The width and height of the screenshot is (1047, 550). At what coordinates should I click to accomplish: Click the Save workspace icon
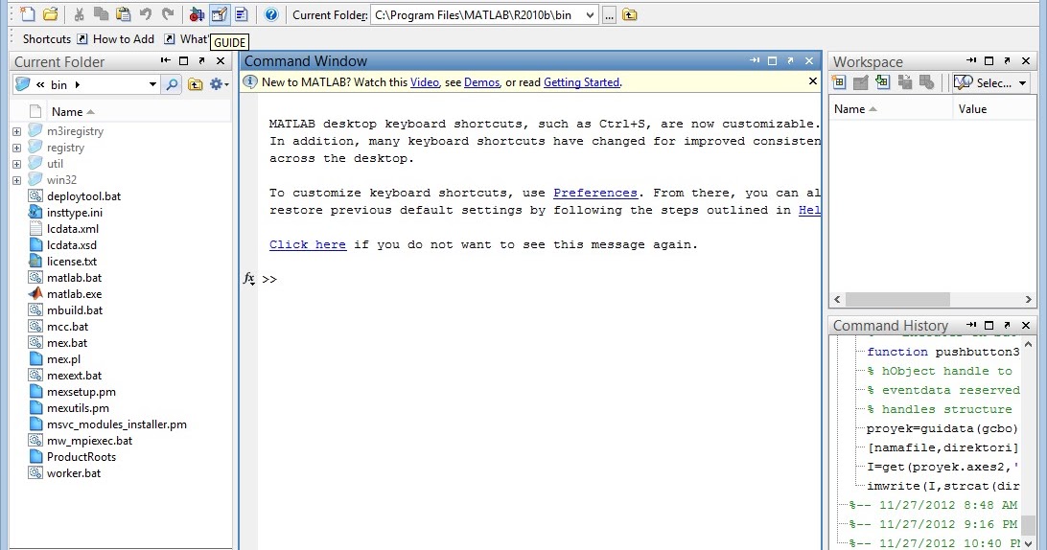905,82
